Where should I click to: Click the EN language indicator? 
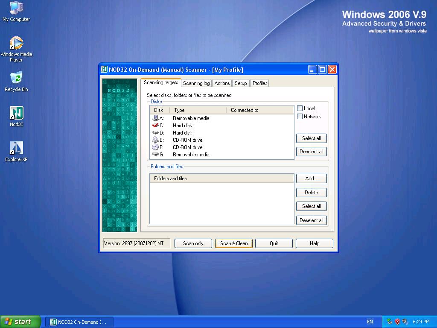[370, 322]
